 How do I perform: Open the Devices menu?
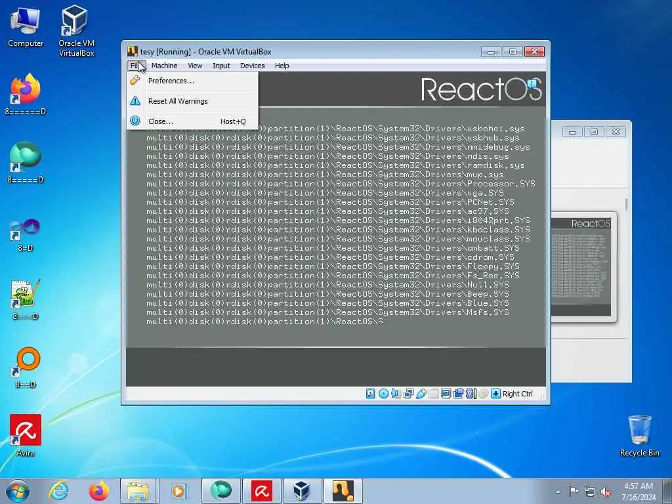(252, 66)
